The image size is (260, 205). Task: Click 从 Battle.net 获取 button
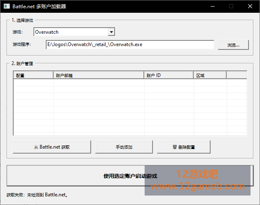coord(52,147)
